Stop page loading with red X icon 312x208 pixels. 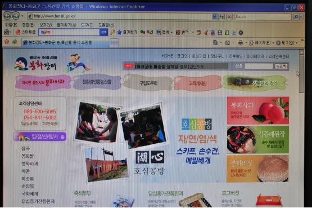click(x=229, y=16)
